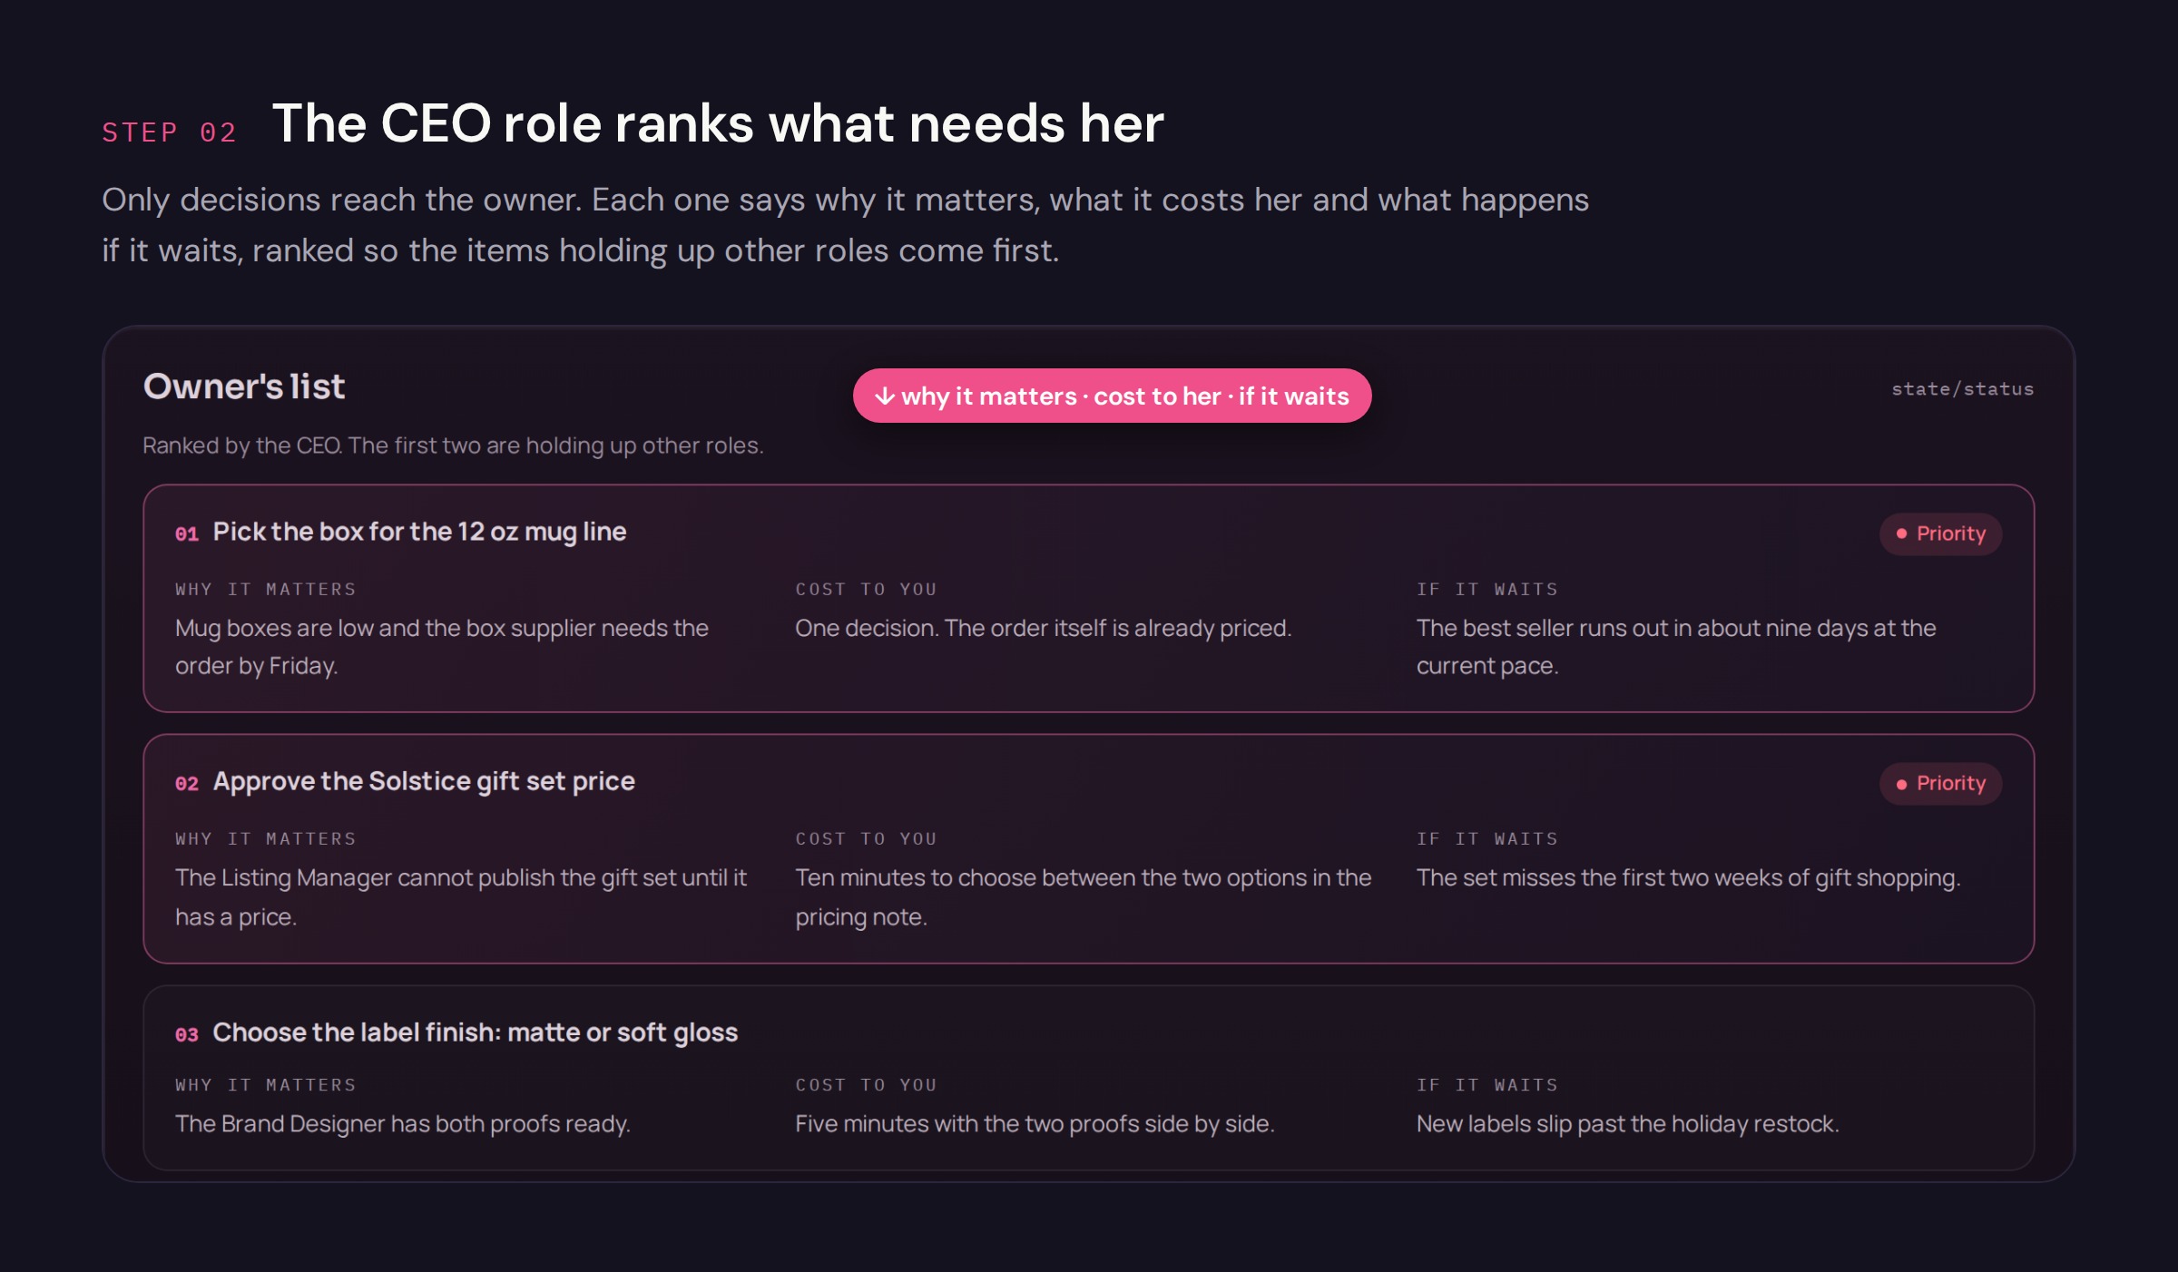Open 'Approve the Solstice gift set price'

pyautogui.click(x=424, y=781)
